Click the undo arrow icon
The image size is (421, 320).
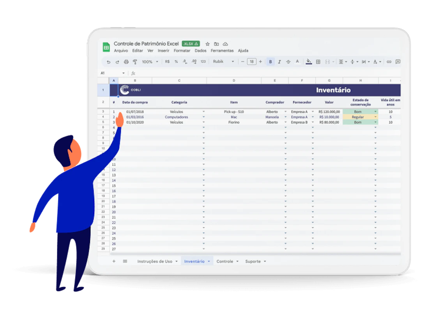coord(108,62)
